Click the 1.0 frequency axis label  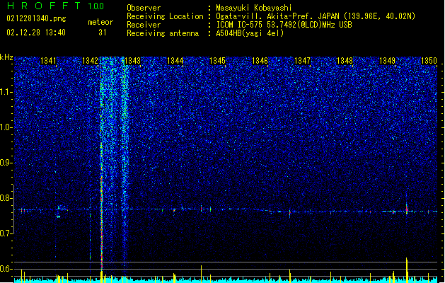(6, 127)
